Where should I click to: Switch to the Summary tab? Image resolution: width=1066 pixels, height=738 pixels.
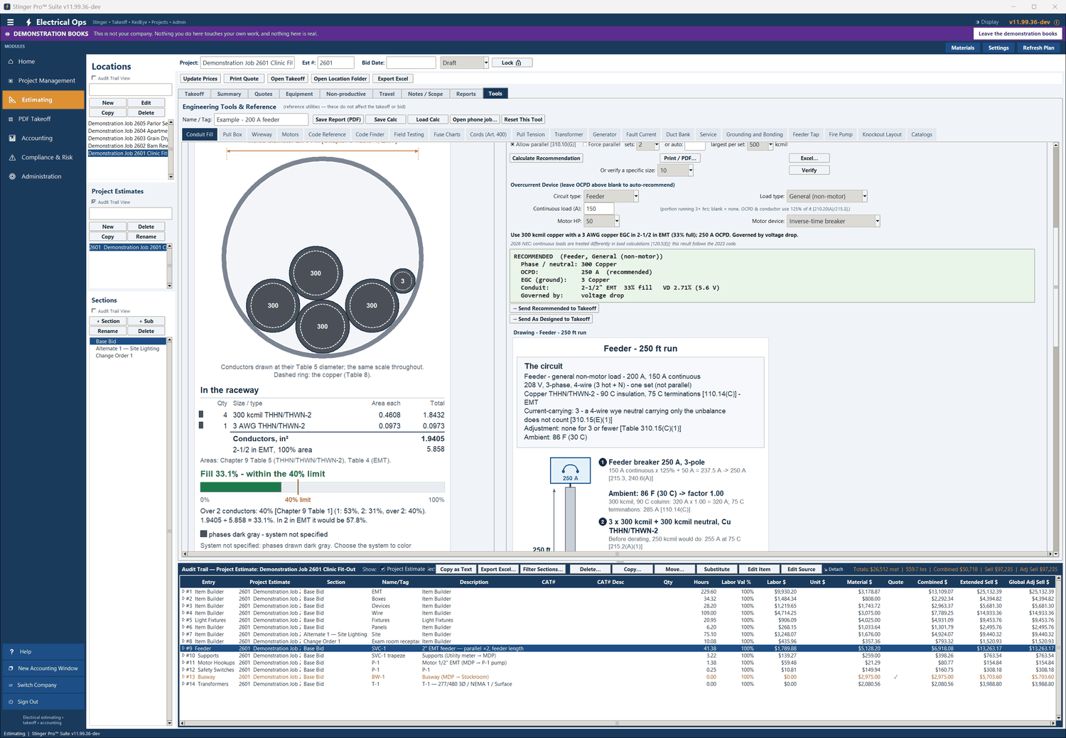229,94
